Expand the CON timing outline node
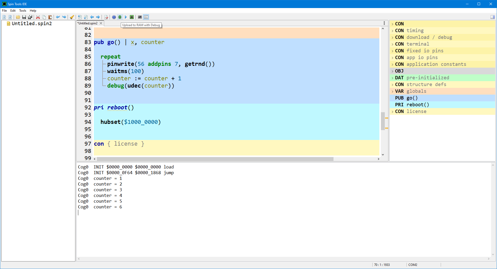 [x=393, y=31]
